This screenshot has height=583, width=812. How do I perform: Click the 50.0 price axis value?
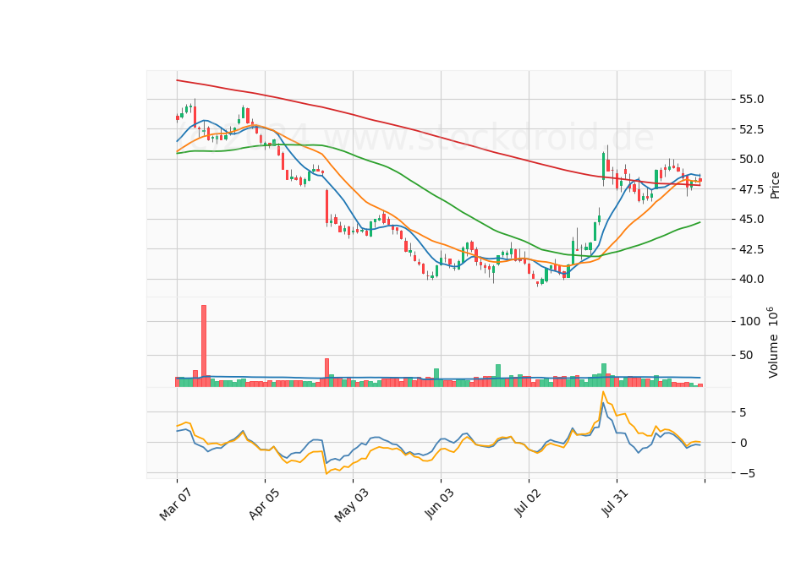751,160
